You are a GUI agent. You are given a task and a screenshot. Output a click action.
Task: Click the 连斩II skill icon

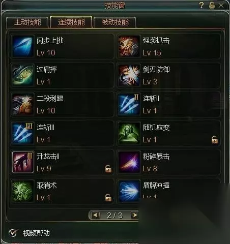(x=129, y=104)
